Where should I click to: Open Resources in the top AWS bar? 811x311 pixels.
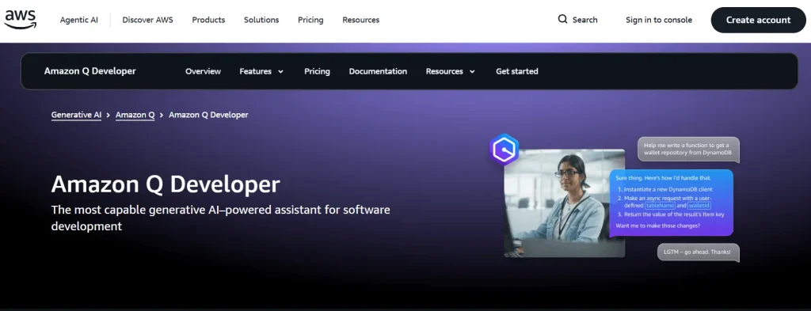pos(361,20)
